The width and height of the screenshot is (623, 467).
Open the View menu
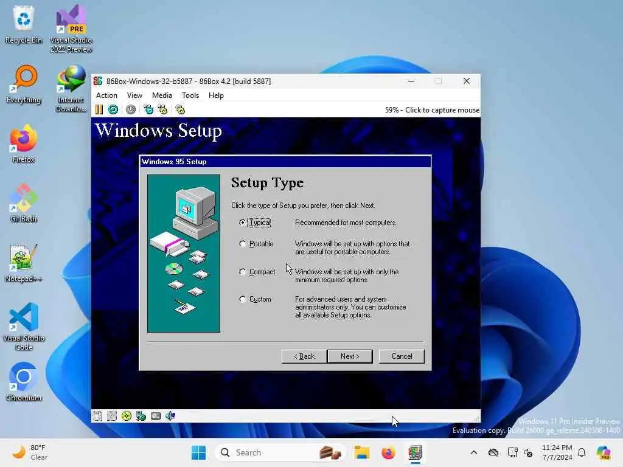coord(134,95)
